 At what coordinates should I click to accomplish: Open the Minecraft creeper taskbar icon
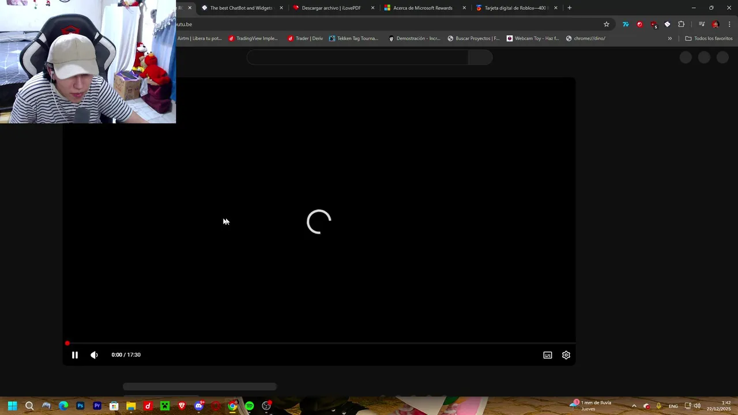pos(165,406)
